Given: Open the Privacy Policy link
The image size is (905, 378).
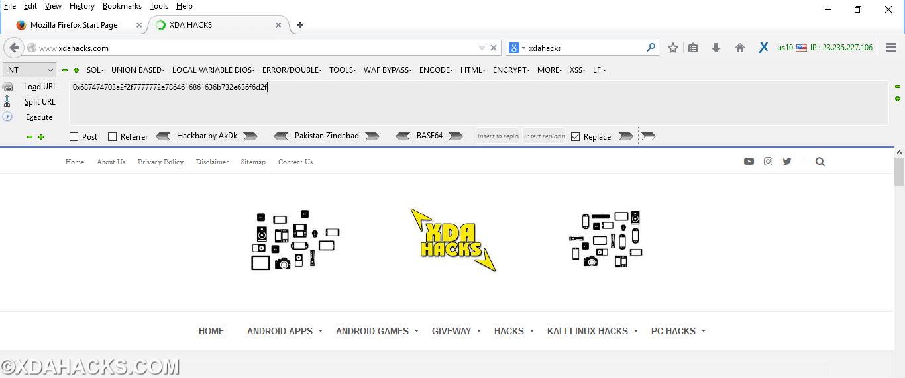Looking at the screenshot, I should pyautogui.click(x=160, y=162).
